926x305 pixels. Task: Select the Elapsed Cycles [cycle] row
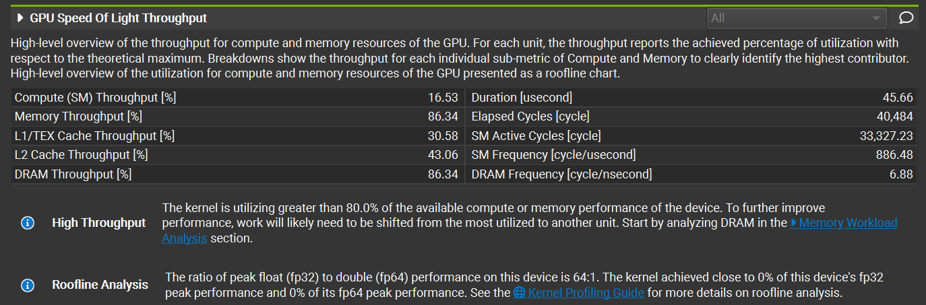point(691,116)
